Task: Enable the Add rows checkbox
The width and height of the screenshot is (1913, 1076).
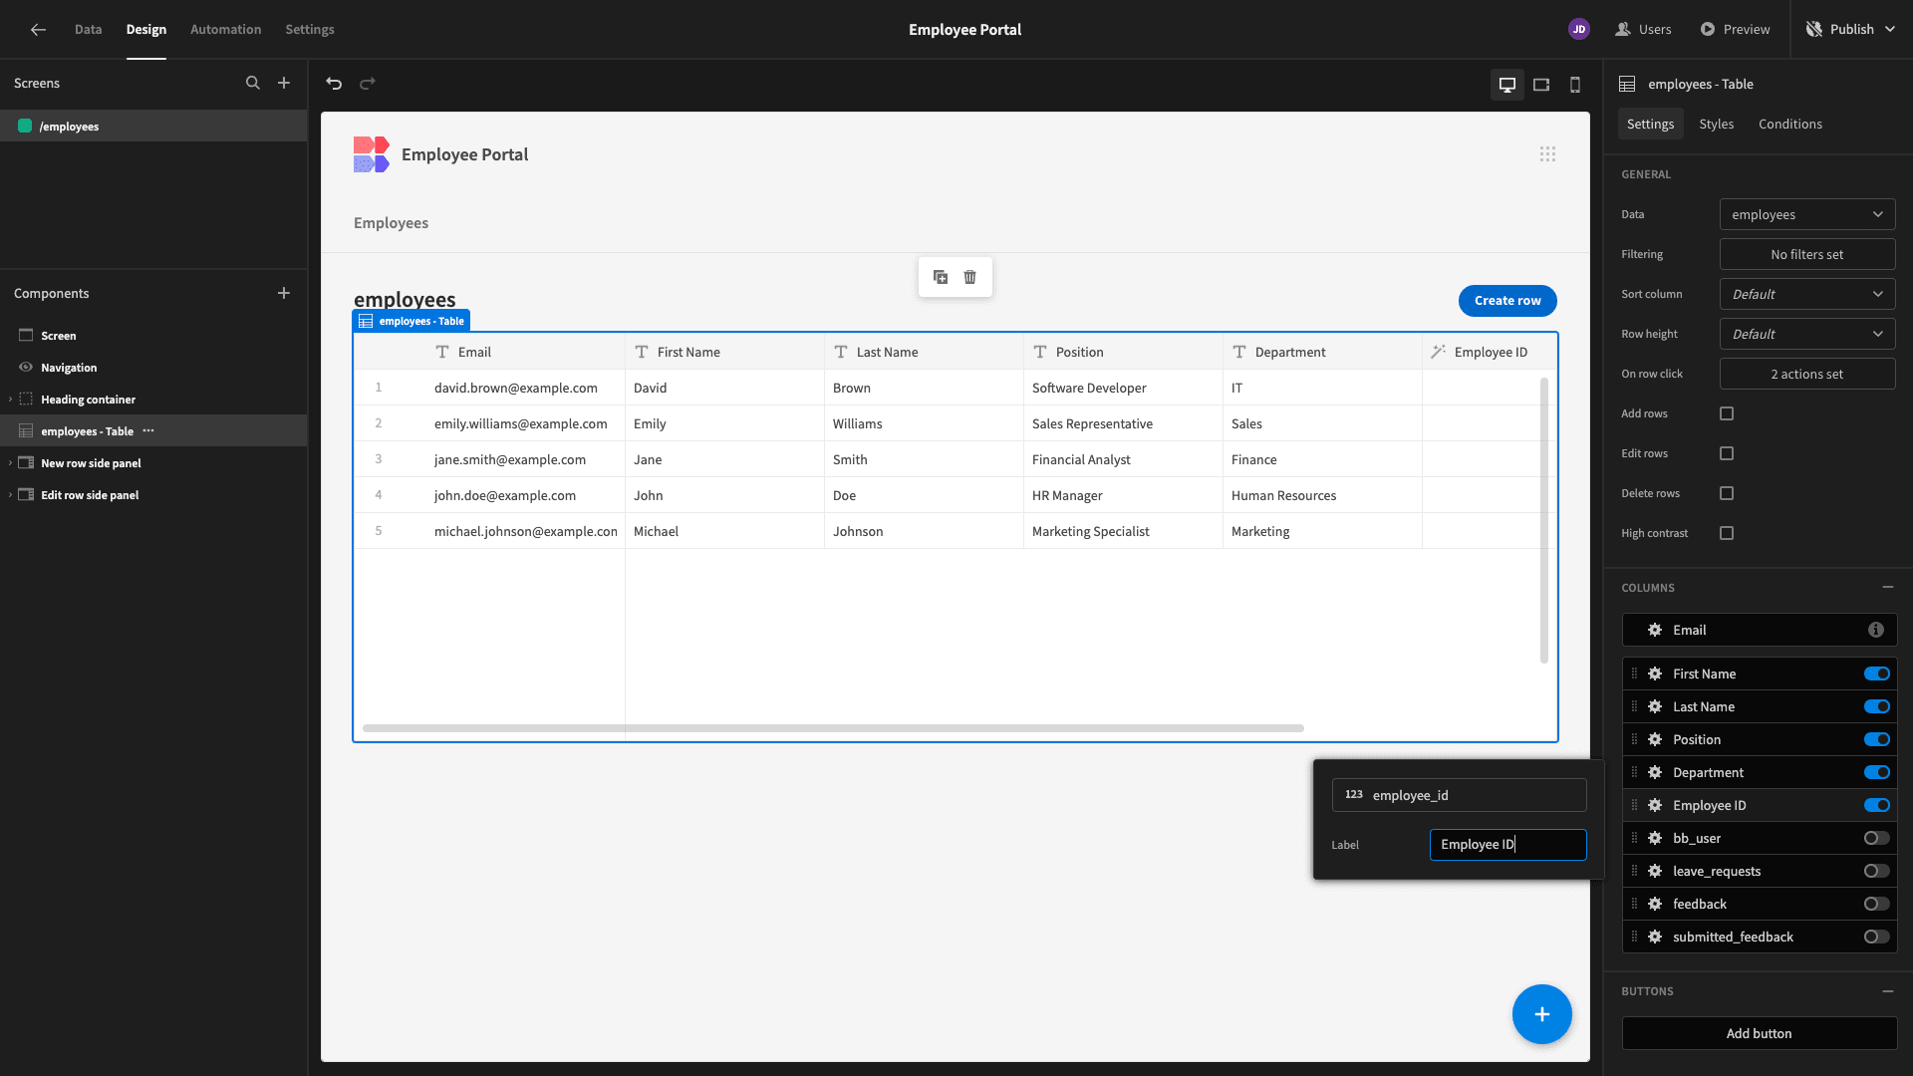Action: 1727,413
